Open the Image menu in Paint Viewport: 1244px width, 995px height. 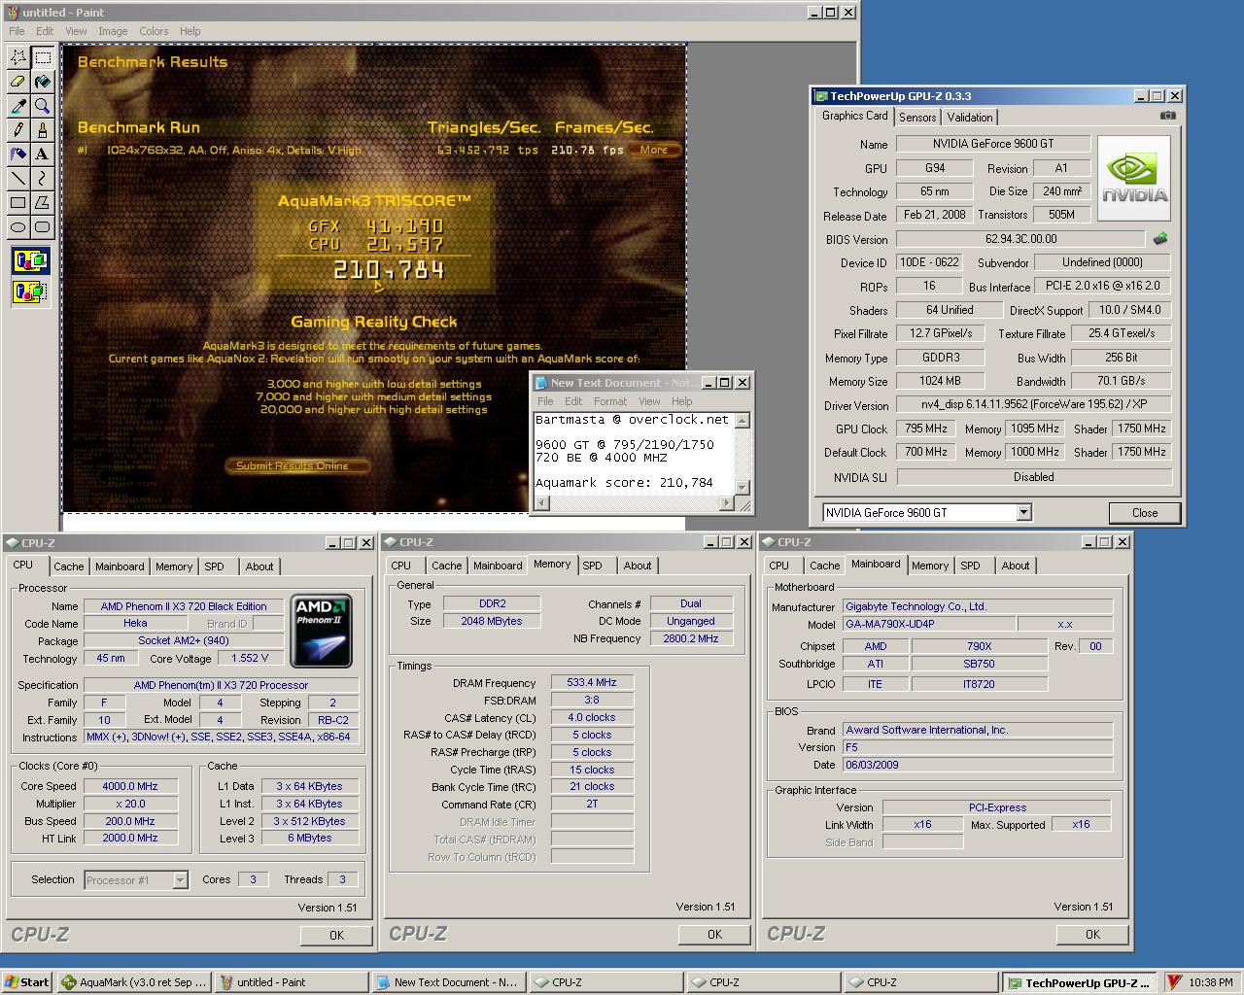coord(113,31)
